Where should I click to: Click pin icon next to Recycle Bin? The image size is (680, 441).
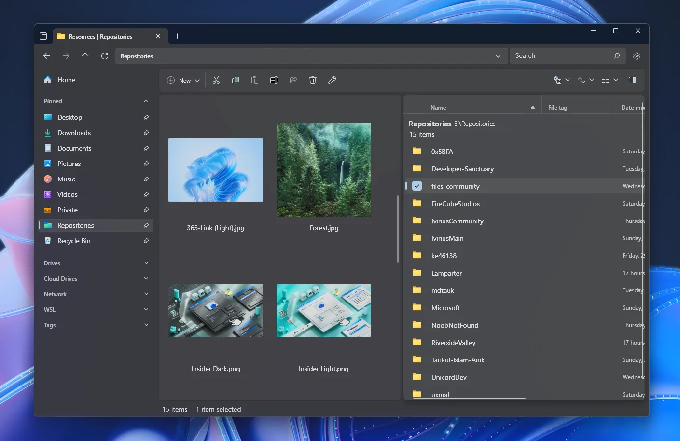146,241
